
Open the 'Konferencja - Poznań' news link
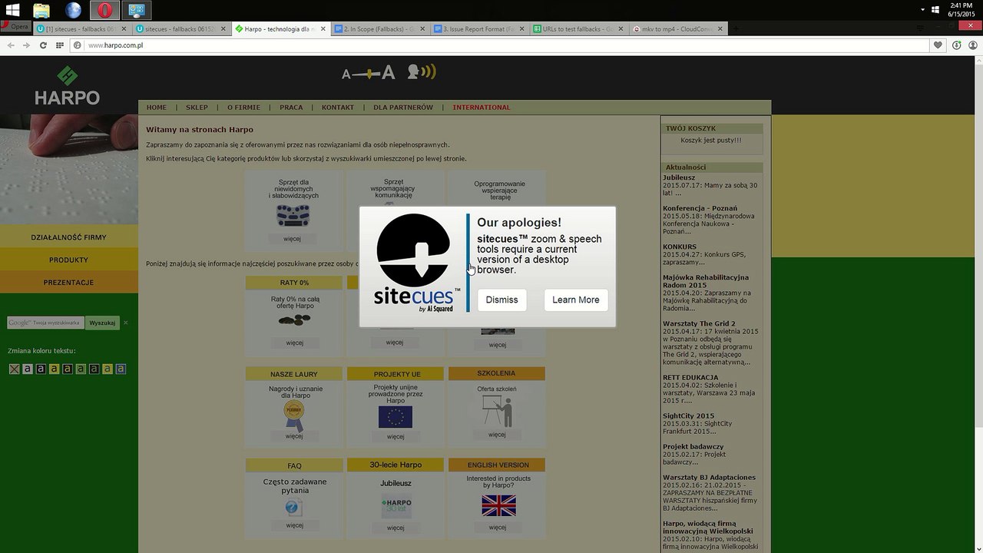(x=700, y=208)
